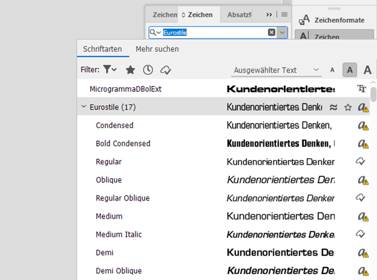Click the warning icon on Demi Oblique row

pyautogui.click(x=363, y=271)
